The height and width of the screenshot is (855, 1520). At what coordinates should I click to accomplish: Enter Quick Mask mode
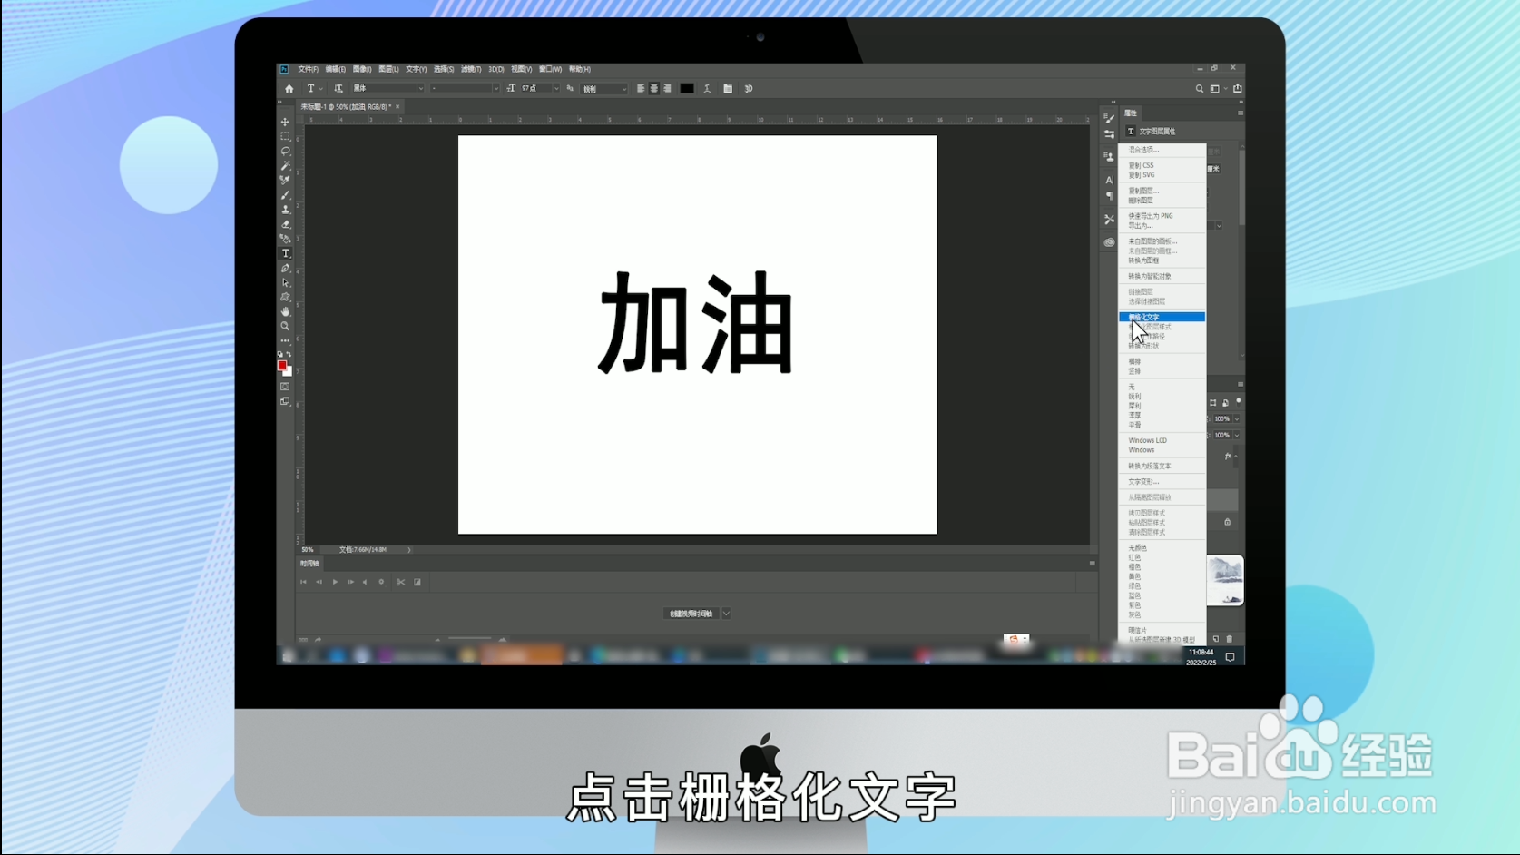point(286,386)
